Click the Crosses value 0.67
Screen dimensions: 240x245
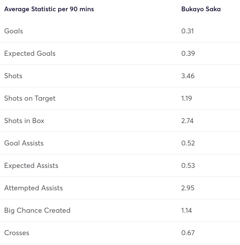[188, 233]
